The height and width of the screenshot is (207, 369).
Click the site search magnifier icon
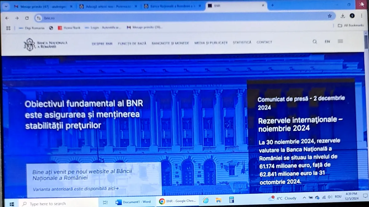click(x=315, y=42)
